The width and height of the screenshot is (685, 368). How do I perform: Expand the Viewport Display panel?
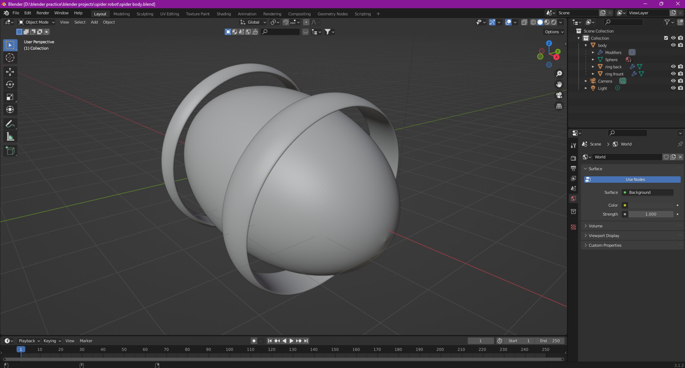click(604, 236)
